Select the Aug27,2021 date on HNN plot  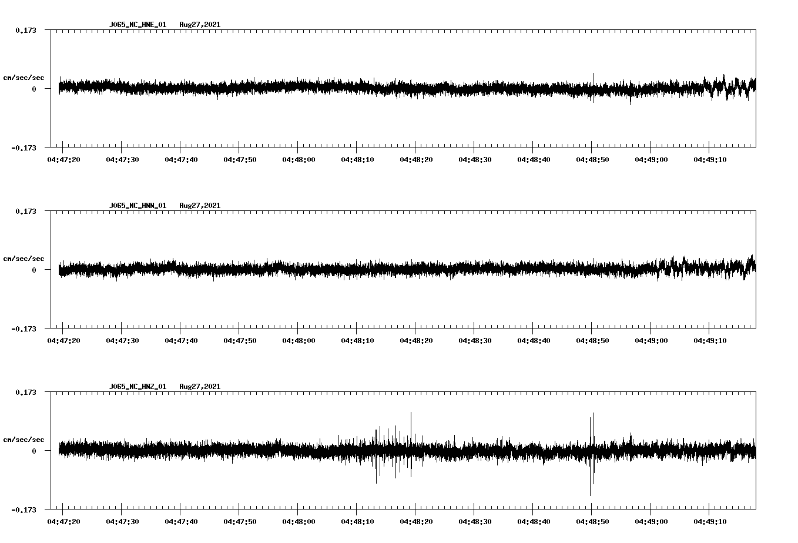tap(200, 206)
